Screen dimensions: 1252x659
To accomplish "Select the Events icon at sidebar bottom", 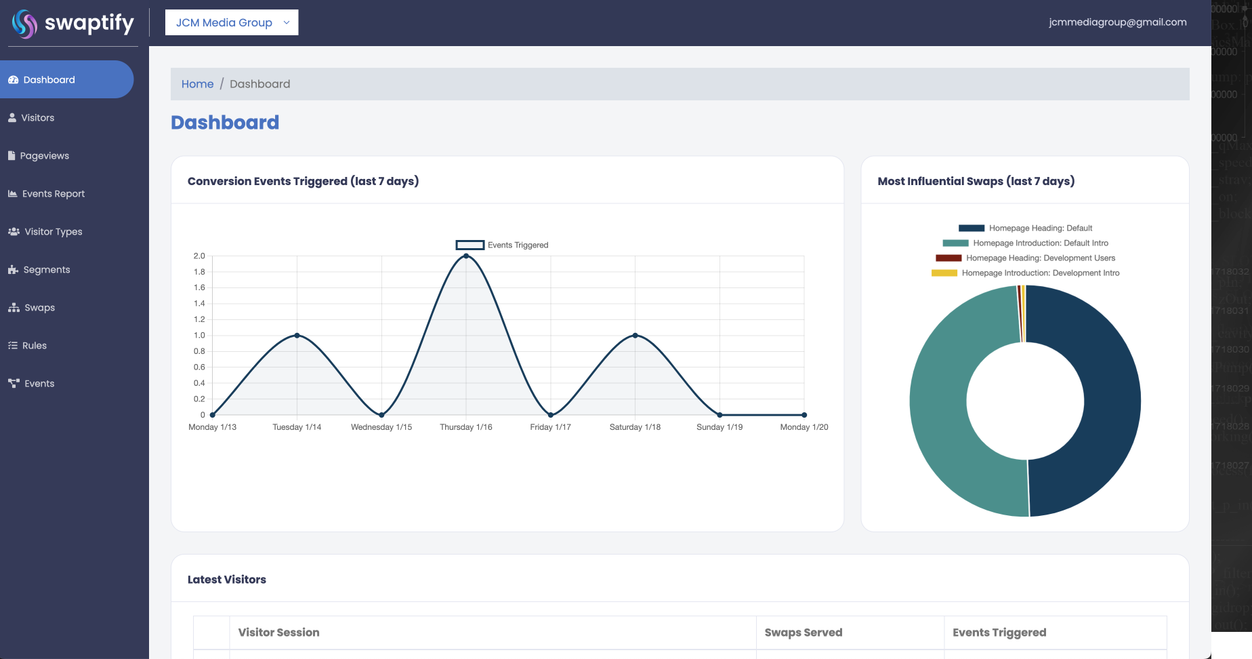I will click(13, 383).
